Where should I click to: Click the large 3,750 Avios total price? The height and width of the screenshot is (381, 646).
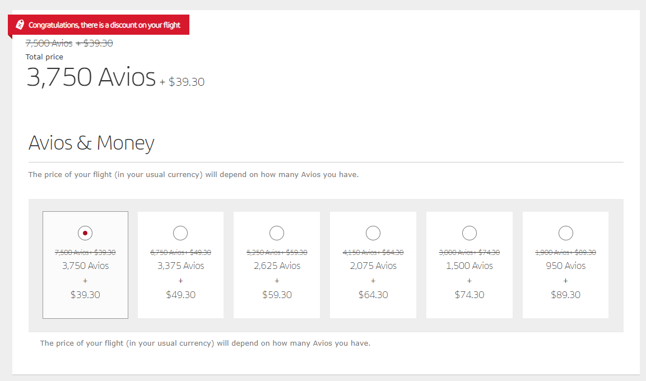click(91, 77)
